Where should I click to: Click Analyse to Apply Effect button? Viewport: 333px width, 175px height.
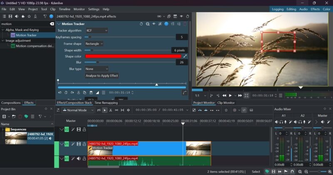coord(102,75)
